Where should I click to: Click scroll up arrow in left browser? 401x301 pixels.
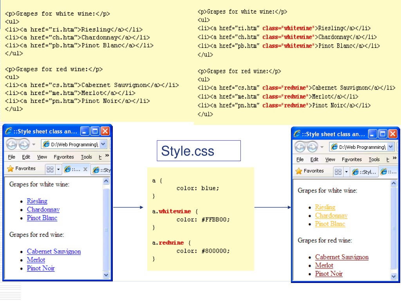click(x=106, y=181)
